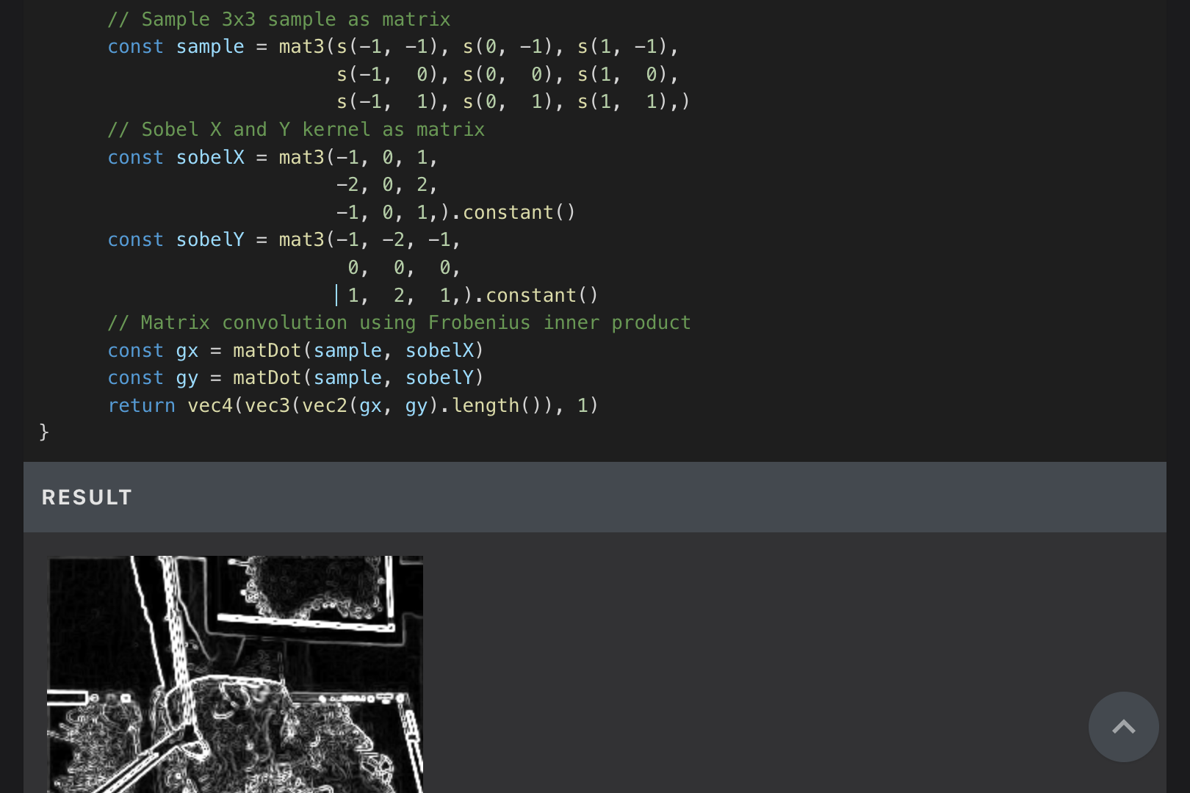Viewport: 1190px width, 793px height.
Task: Select the matDot(sample, sobelX) call
Action: point(356,350)
